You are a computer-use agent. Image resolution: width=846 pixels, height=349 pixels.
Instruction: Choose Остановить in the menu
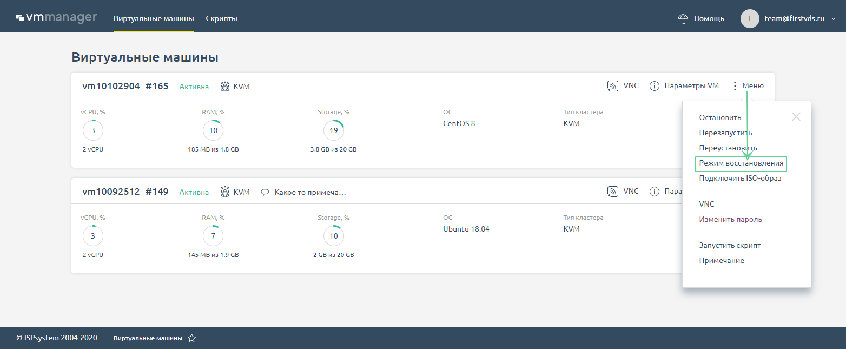[720, 117]
